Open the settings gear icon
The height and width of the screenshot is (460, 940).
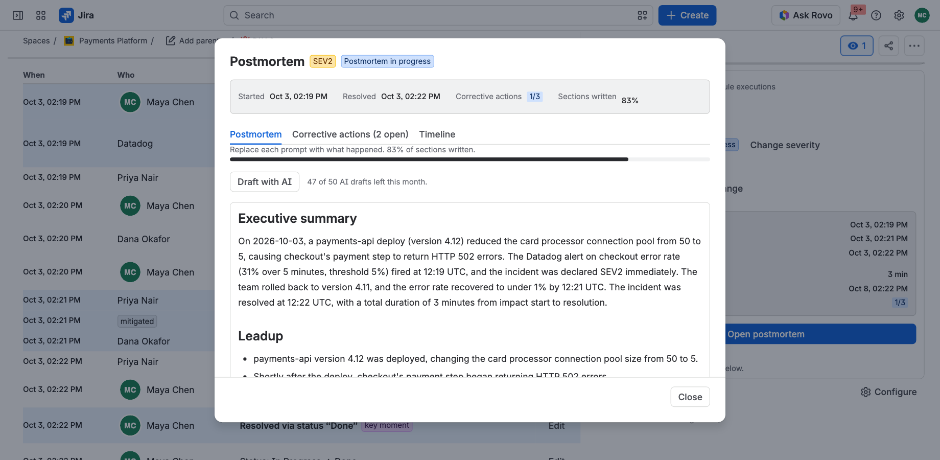[x=899, y=15]
